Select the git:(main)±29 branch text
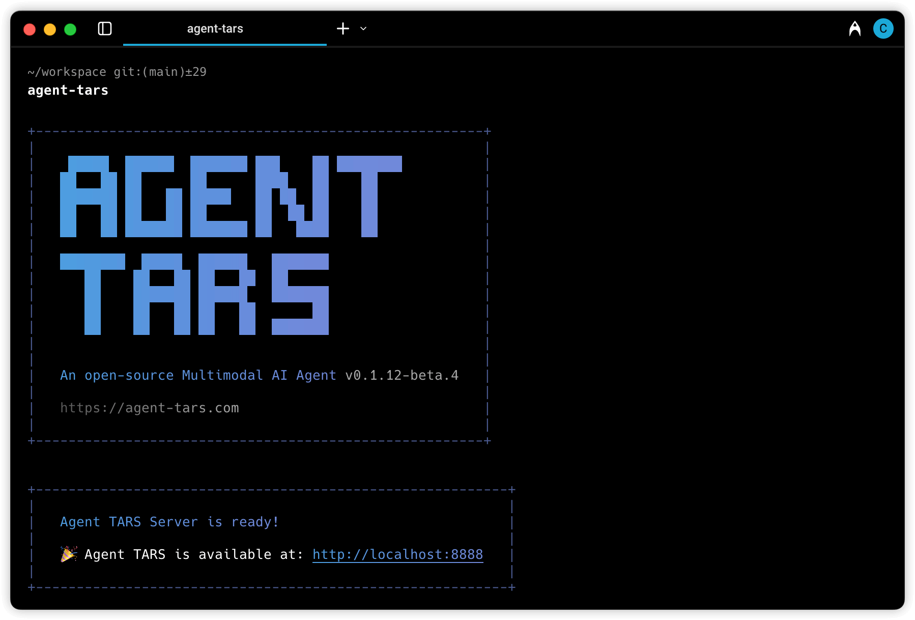Screen dimensions: 915x620 161,72
